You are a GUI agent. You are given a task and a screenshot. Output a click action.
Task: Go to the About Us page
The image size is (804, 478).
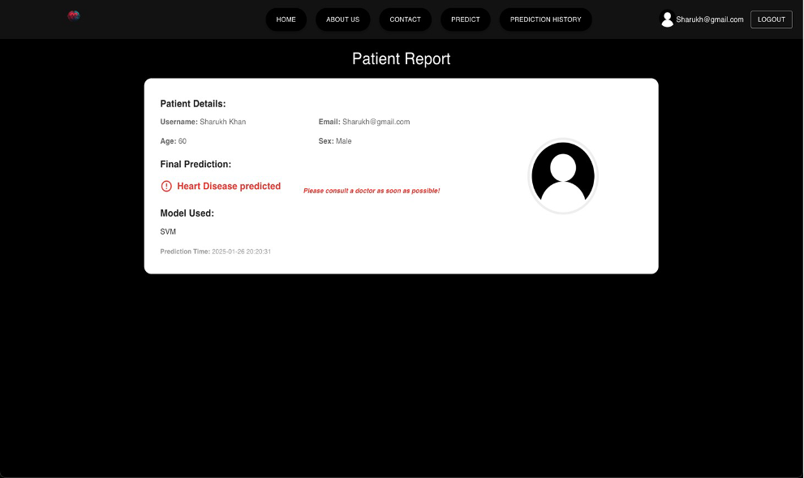click(343, 19)
